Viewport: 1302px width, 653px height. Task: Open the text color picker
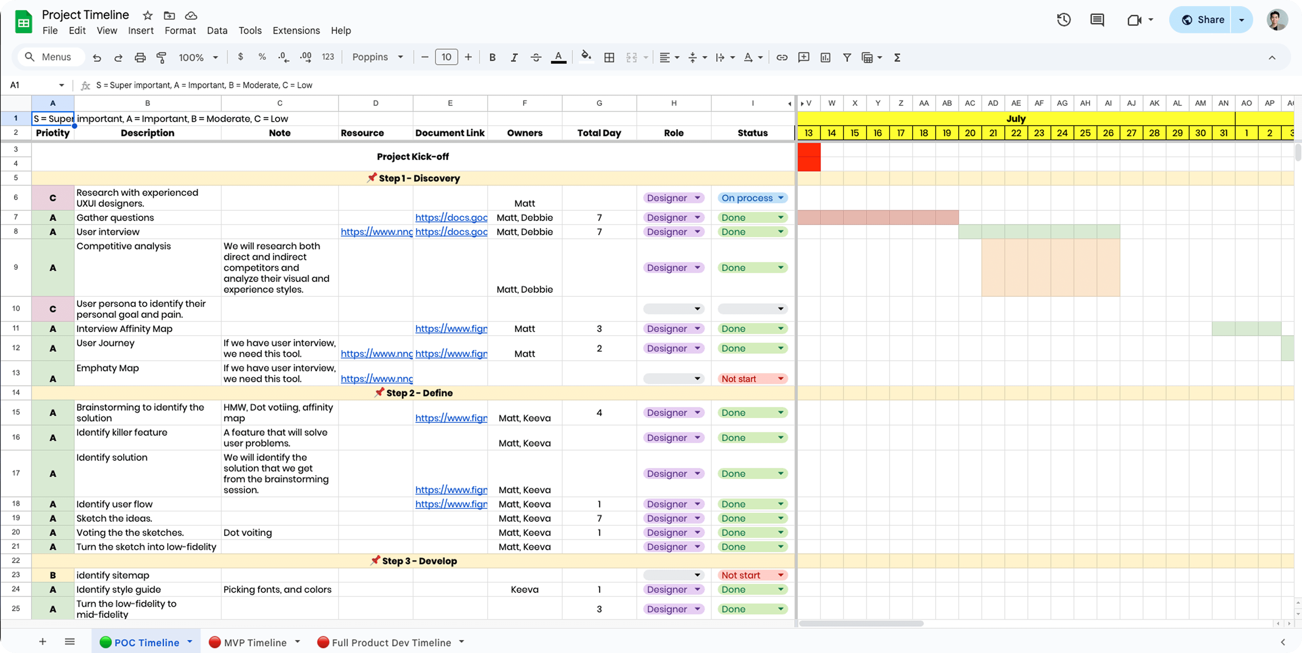(x=558, y=58)
